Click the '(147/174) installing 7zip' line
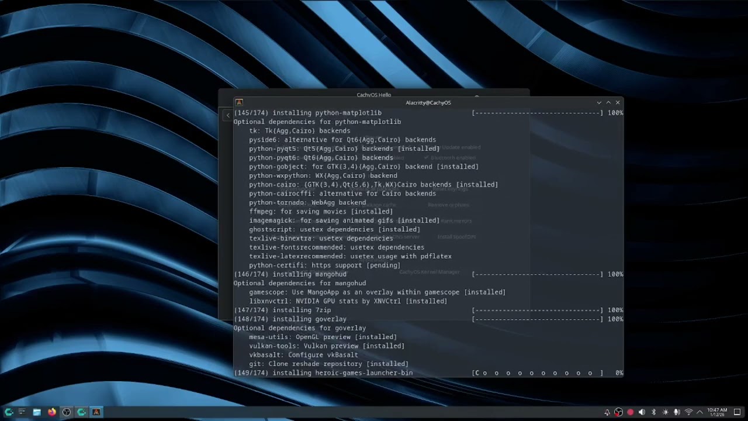Screen dimensions: 748x421 tap(282, 310)
